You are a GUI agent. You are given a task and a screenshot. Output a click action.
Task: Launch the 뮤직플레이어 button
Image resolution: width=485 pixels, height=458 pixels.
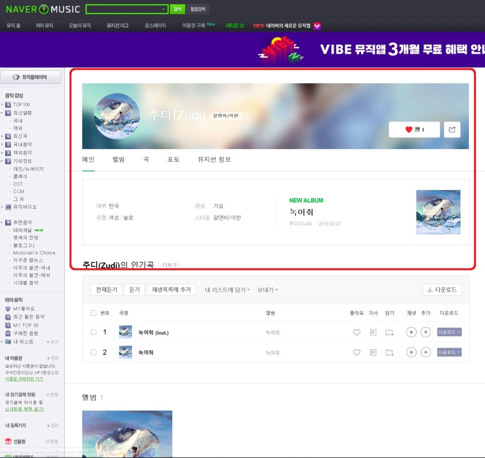click(x=31, y=77)
